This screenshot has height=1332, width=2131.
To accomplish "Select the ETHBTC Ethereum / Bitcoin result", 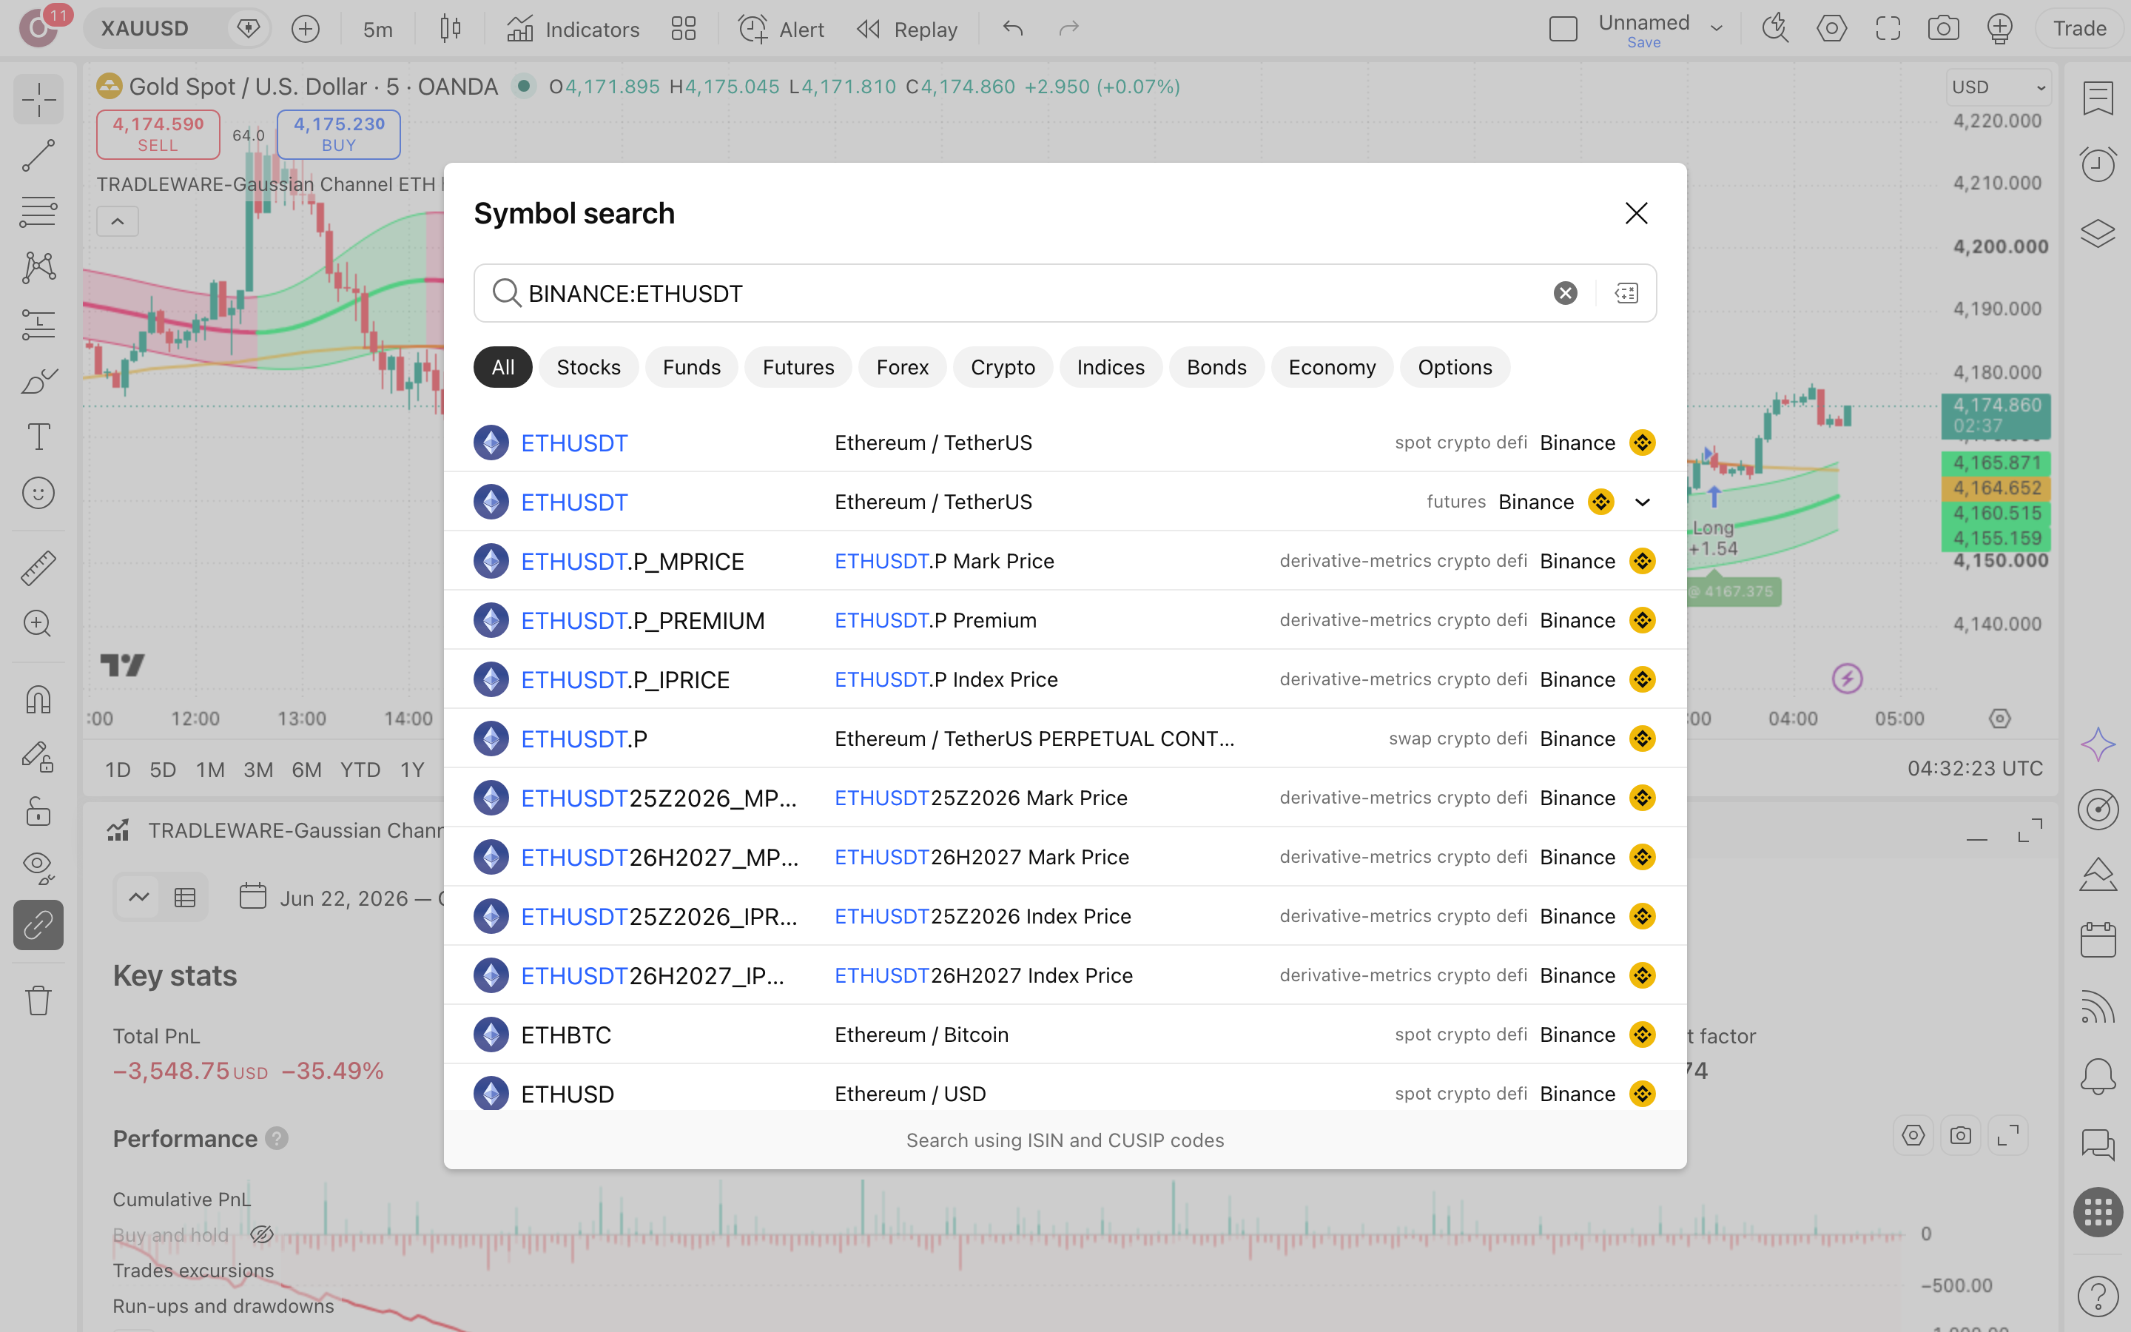I will click(x=1065, y=1035).
